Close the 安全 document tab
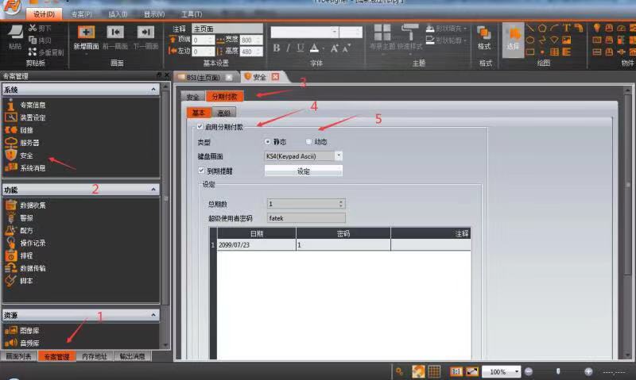Screen dimensions: 636x380 [x=275, y=76]
